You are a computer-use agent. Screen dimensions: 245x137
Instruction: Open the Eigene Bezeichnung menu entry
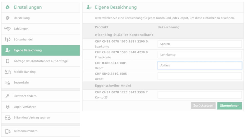pyautogui.click(x=41, y=50)
